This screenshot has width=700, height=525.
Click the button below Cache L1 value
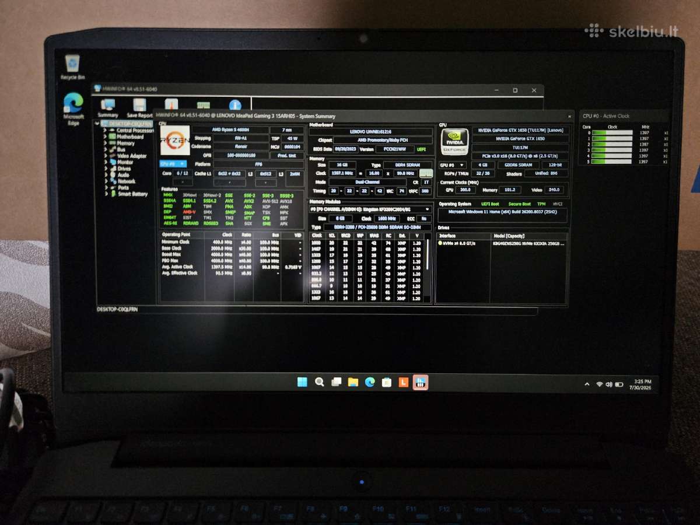click(229, 182)
